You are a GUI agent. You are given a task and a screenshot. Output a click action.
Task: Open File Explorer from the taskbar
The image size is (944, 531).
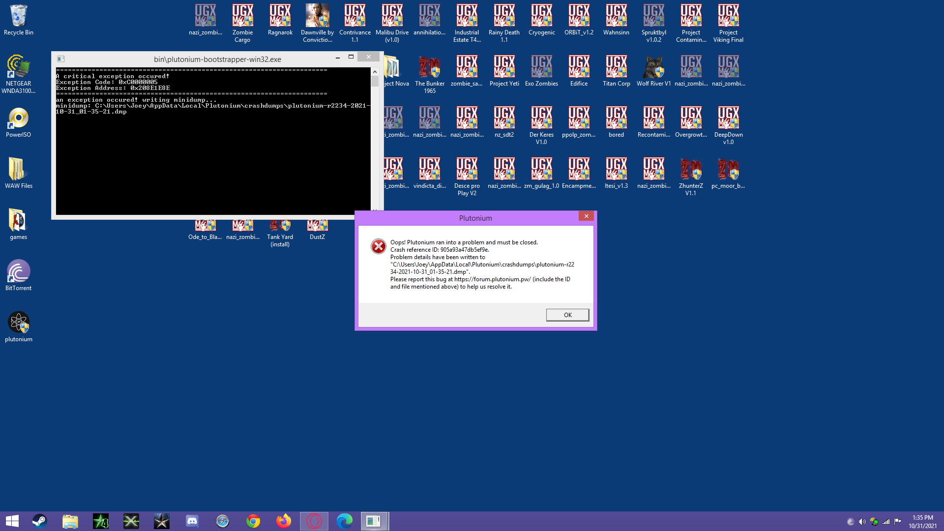70,521
